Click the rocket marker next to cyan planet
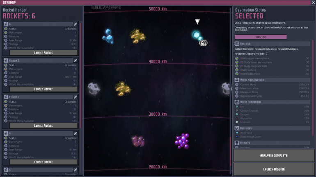This screenshot has height=177, width=316. [x=203, y=43]
